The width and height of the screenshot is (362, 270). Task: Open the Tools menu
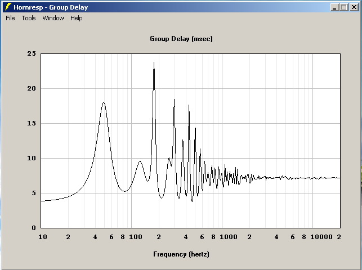[29, 18]
